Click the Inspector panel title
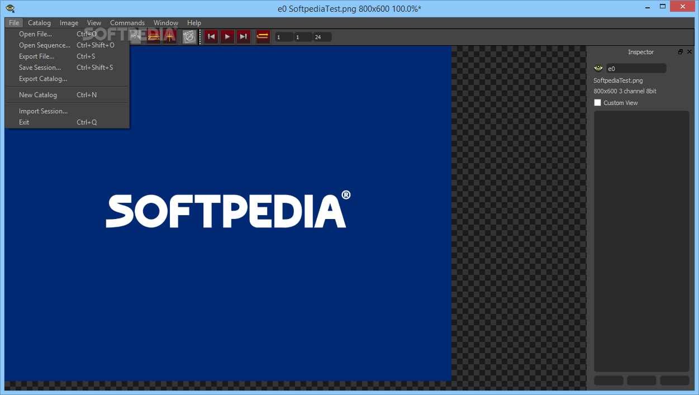This screenshot has width=699, height=395. pyautogui.click(x=640, y=52)
